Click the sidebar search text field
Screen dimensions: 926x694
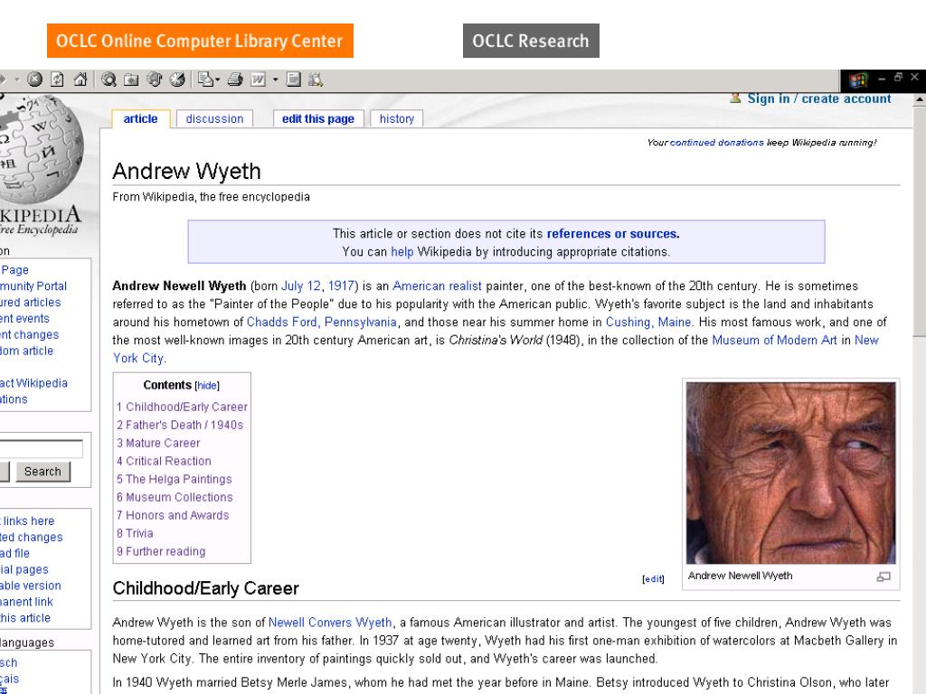pyautogui.click(x=40, y=449)
